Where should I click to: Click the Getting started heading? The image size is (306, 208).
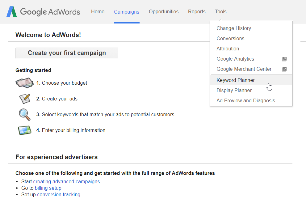click(33, 70)
